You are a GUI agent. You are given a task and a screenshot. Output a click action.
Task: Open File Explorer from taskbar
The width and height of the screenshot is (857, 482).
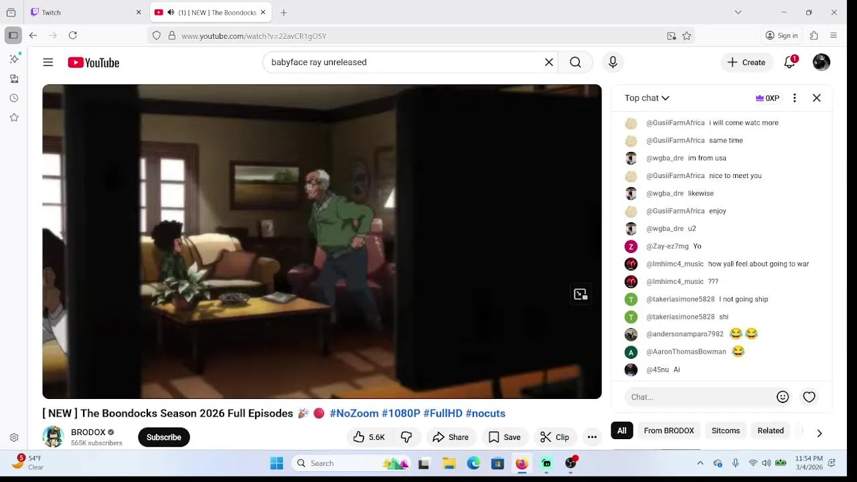(x=449, y=463)
